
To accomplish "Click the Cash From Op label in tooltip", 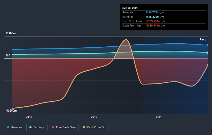I will (x=131, y=26).
